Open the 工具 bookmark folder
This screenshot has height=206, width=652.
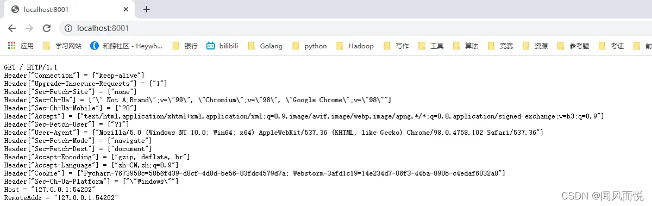tap(431, 46)
